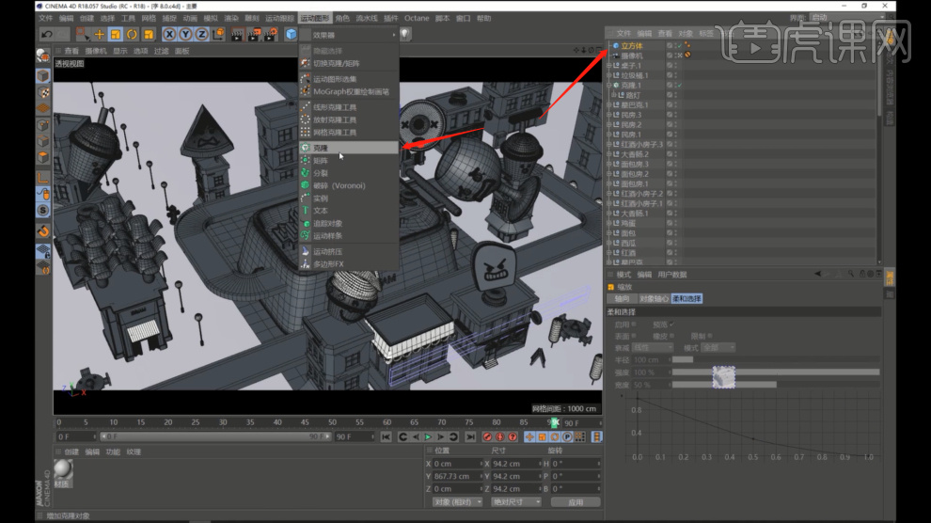931x523 pixels.
Task: Choose 破碎 (Voronoi) menu entry
Action: tap(349, 186)
